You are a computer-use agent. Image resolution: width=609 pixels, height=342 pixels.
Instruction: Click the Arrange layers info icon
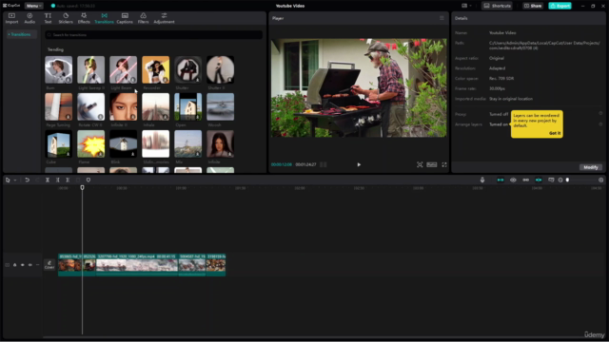(x=600, y=124)
